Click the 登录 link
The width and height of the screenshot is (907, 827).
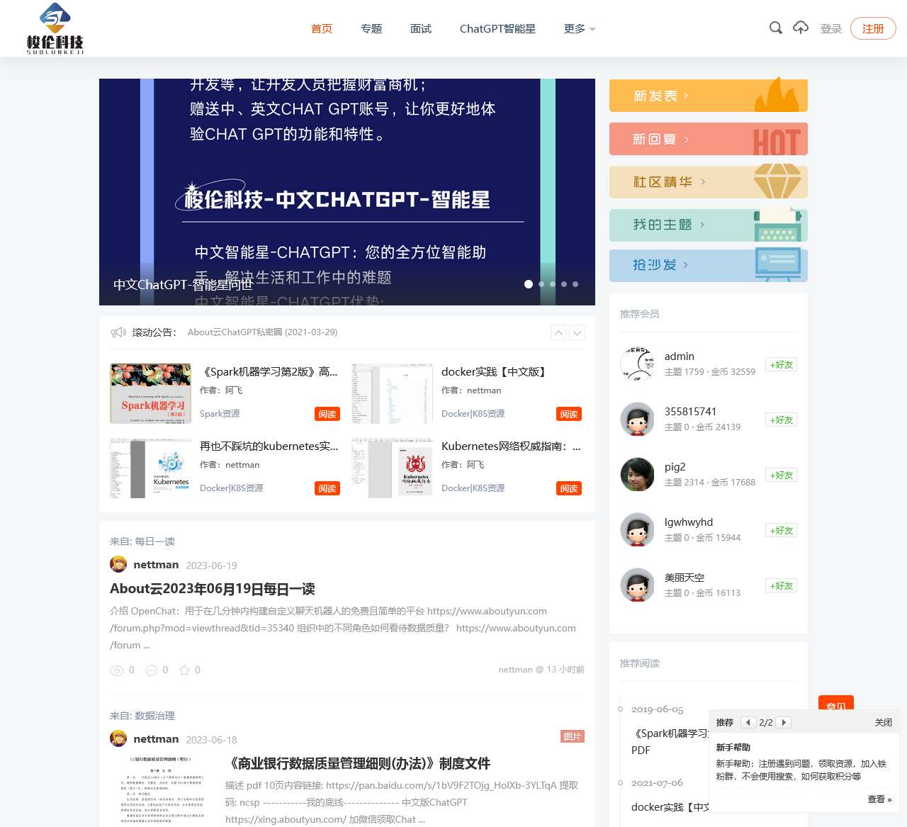coord(831,28)
